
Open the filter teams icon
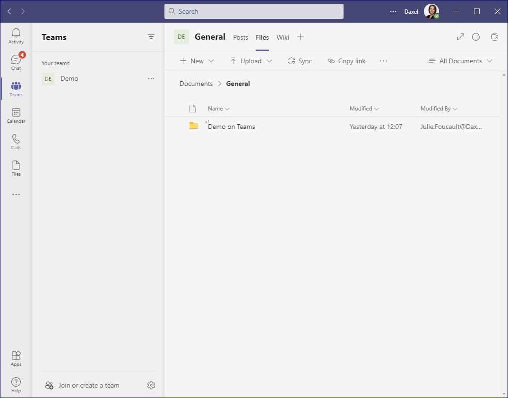tap(151, 37)
